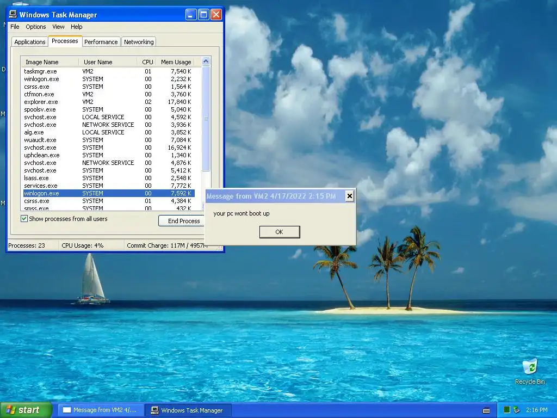
Task: Select the explorer.exe process
Action: pyautogui.click(x=109, y=102)
